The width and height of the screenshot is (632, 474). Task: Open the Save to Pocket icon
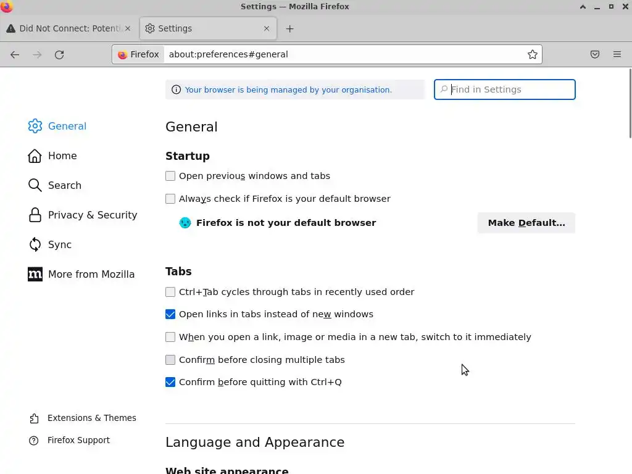[x=595, y=54]
